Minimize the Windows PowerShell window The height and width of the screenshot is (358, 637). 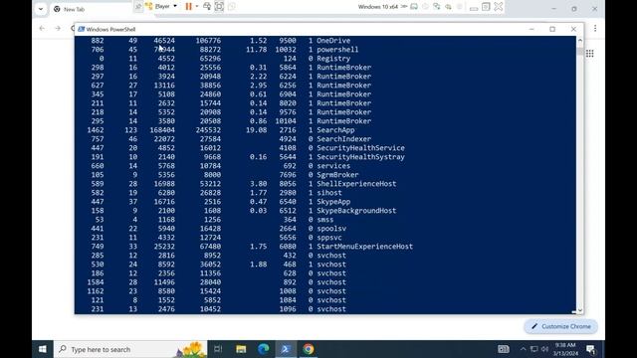(531, 29)
